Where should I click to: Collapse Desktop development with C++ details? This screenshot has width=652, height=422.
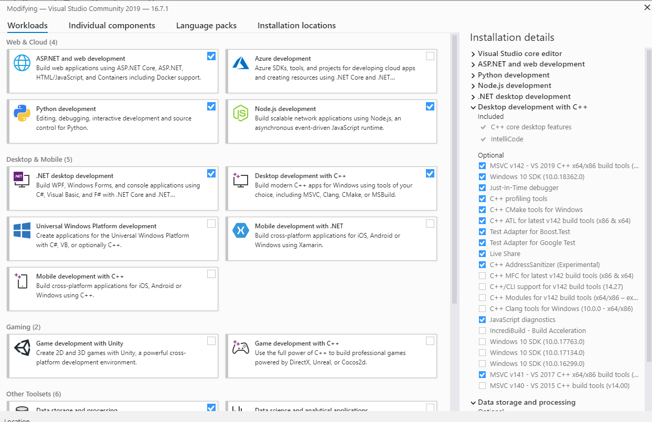[473, 107]
